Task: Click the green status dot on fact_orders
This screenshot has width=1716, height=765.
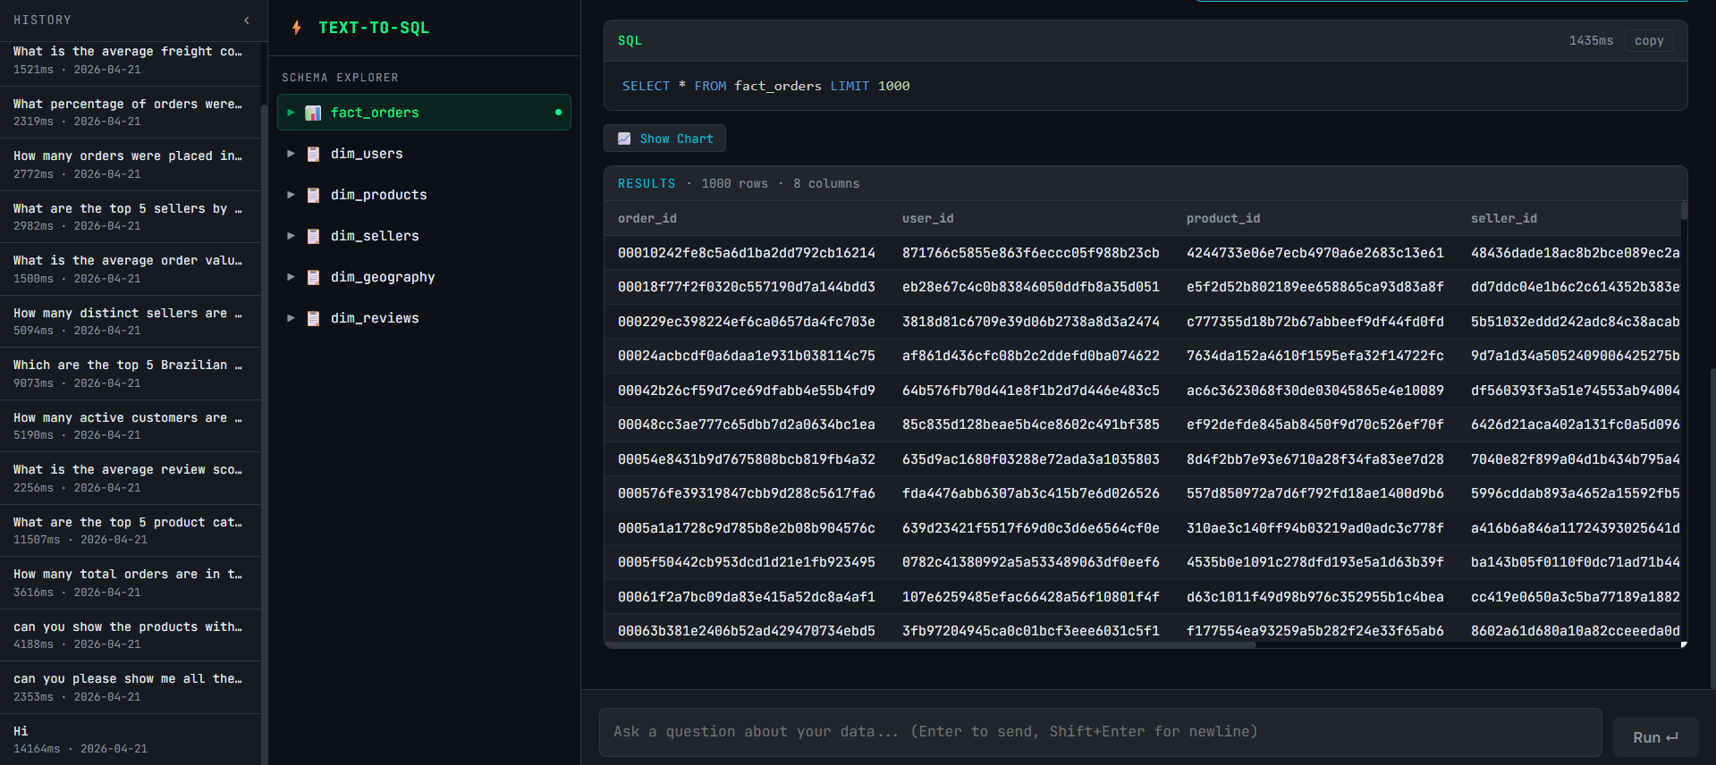Action: click(558, 113)
